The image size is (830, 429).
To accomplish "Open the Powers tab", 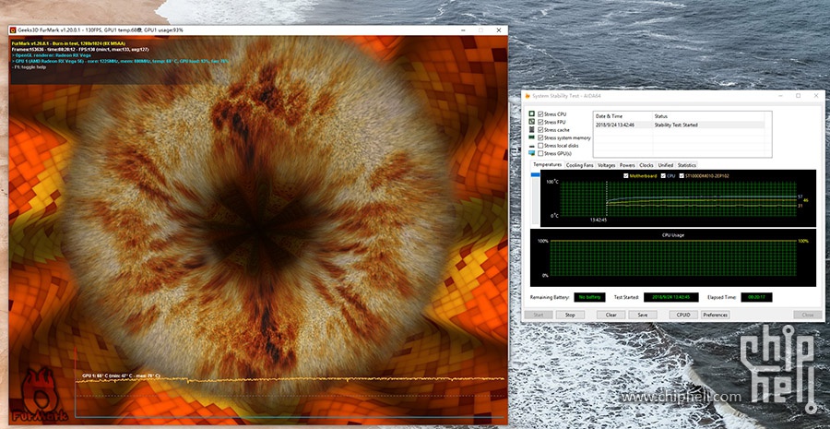I will [627, 165].
